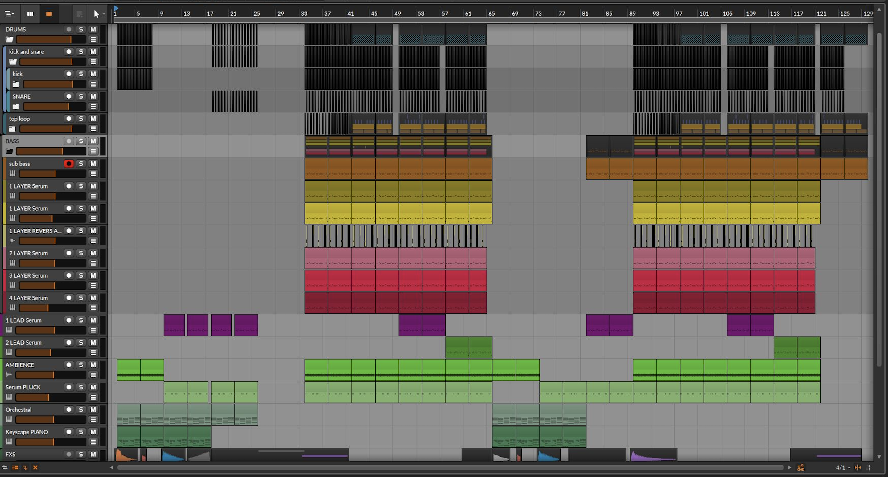This screenshot has height=477, width=888.
Task: Toggle the orange deactivated tracks arrow icon
Action: pyautogui.click(x=25, y=468)
